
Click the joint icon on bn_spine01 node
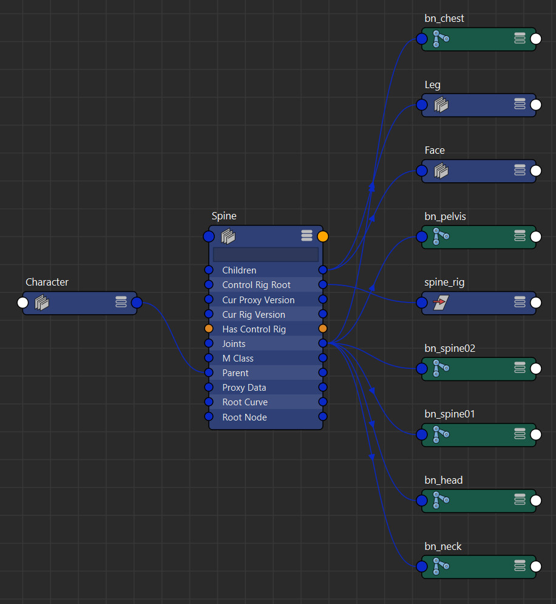pyautogui.click(x=441, y=434)
